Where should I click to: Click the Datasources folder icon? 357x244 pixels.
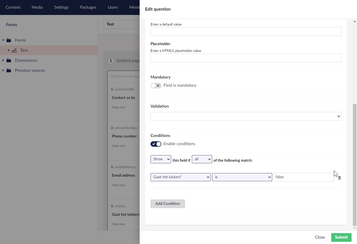[9, 60]
